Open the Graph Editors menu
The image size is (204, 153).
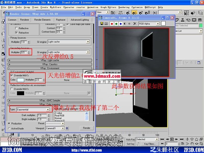tap(108, 7)
